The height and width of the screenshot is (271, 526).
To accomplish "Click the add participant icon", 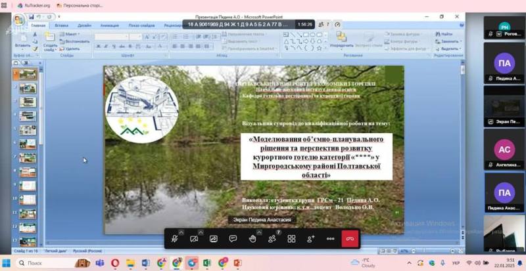I will [311, 239].
